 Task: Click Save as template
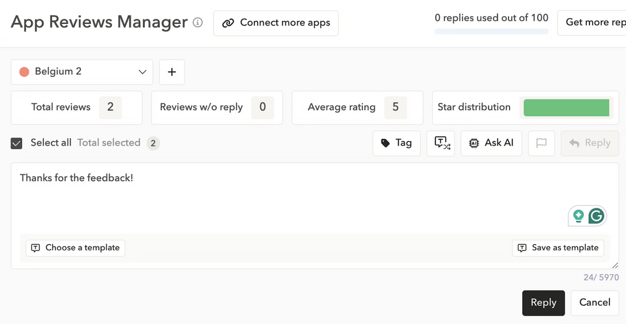[x=558, y=248]
